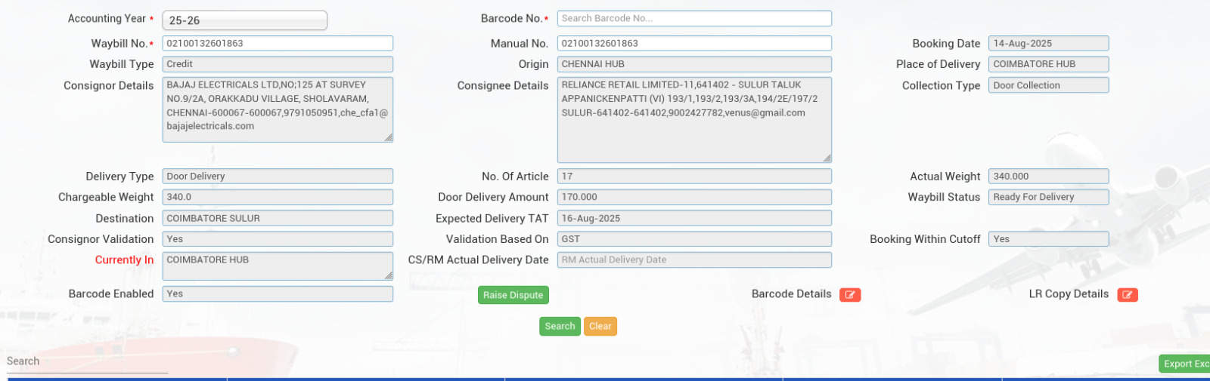Click the Expected Delivery TAT field
Viewport: 1210px width, 381px height.
coord(693,218)
